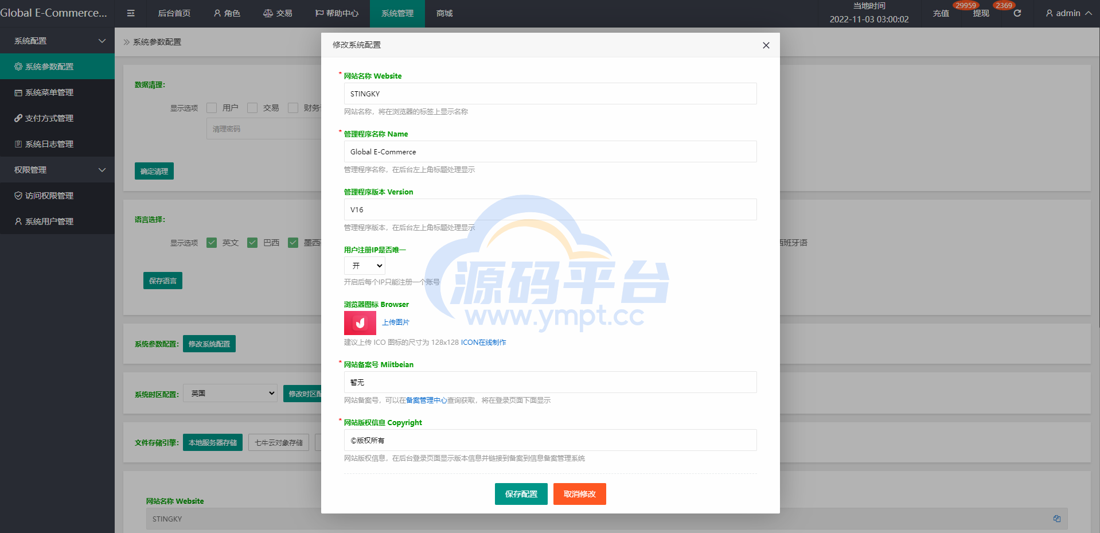Open the 角色 top menu
1100x533 pixels.
pos(227,13)
